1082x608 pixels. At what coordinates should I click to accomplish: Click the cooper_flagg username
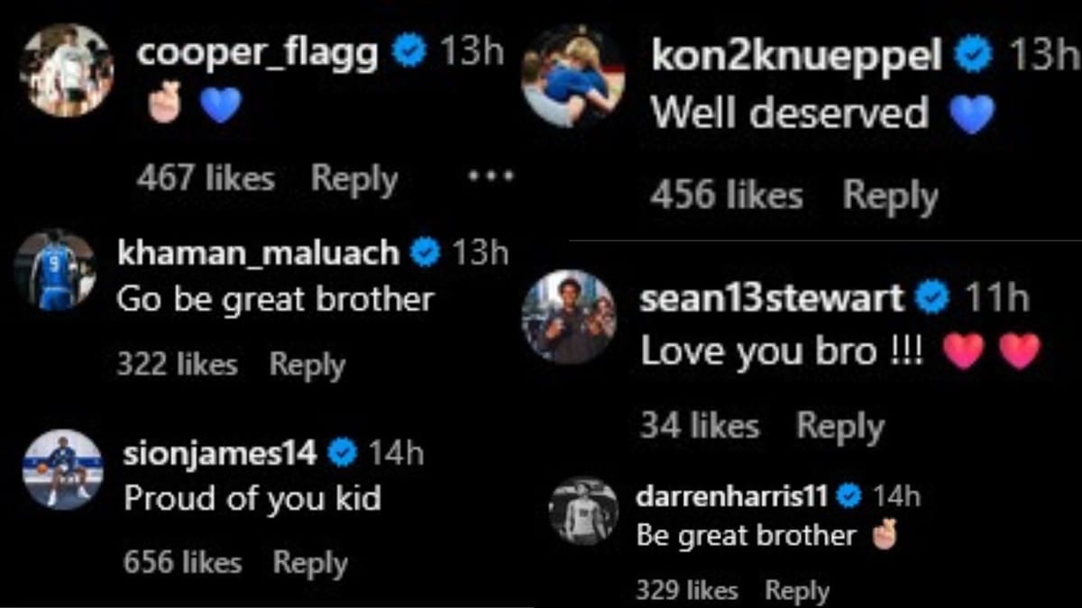click(x=257, y=53)
